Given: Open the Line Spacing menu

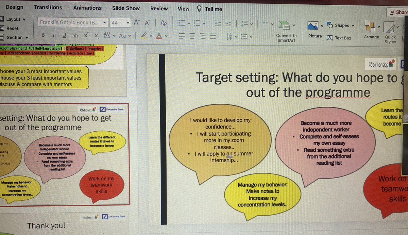Looking at the screenshot, I should [247, 23].
